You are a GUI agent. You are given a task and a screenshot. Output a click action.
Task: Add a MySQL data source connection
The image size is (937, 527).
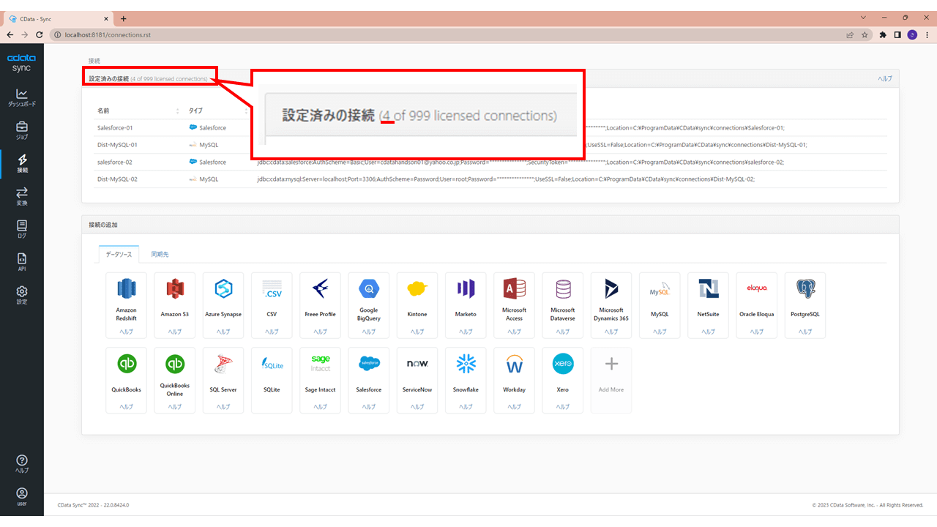pyautogui.click(x=660, y=305)
